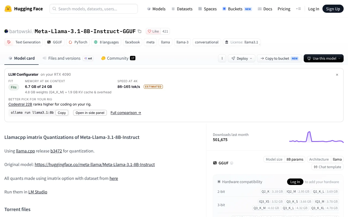
Task: Click the Chat template button
Action: pos(327,167)
